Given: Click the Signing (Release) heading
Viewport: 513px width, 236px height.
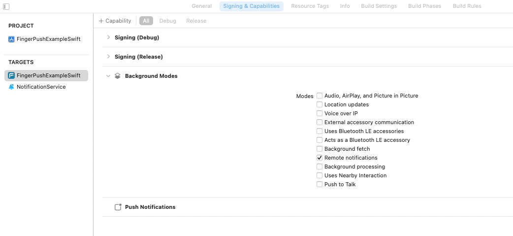Looking at the screenshot, I should [139, 57].
